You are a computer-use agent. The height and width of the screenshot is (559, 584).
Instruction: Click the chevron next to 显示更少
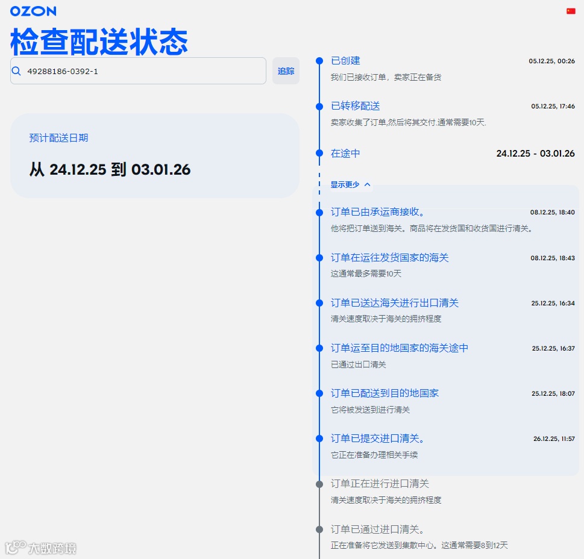tap(367, 184)
